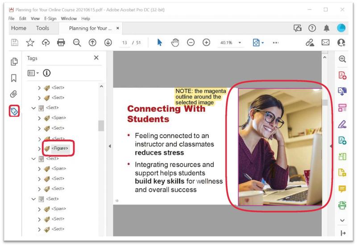The image size is (357, 246).
Task: Open find text with the magnifier icon
Action: 77,42
